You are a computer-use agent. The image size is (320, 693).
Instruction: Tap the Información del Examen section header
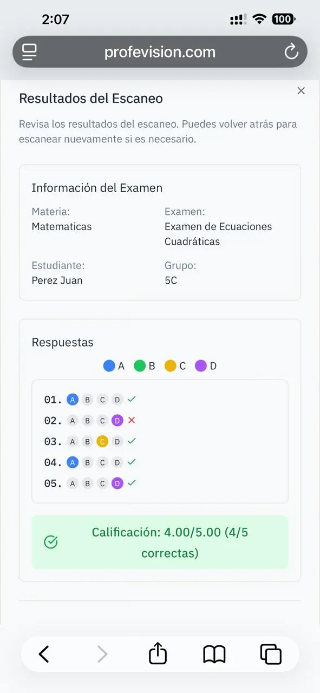click(x=97, y=188)
